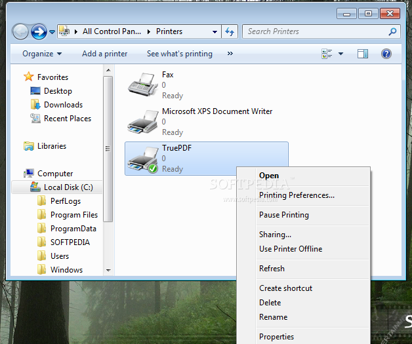Open the Organize menu

[42, 54]
